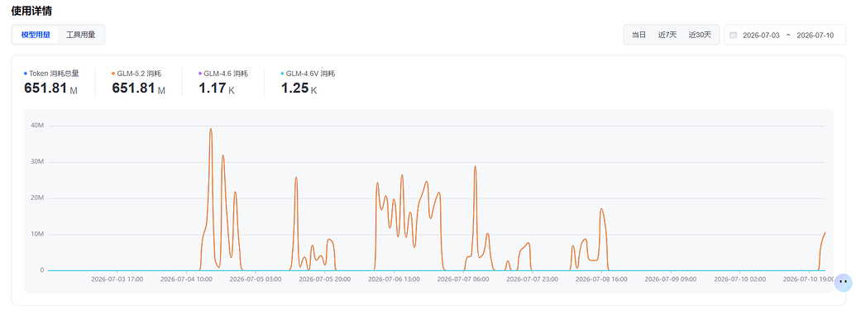Click the 1.17 K value
Viewport: 856px width, 315px height.
pos(217,88)
